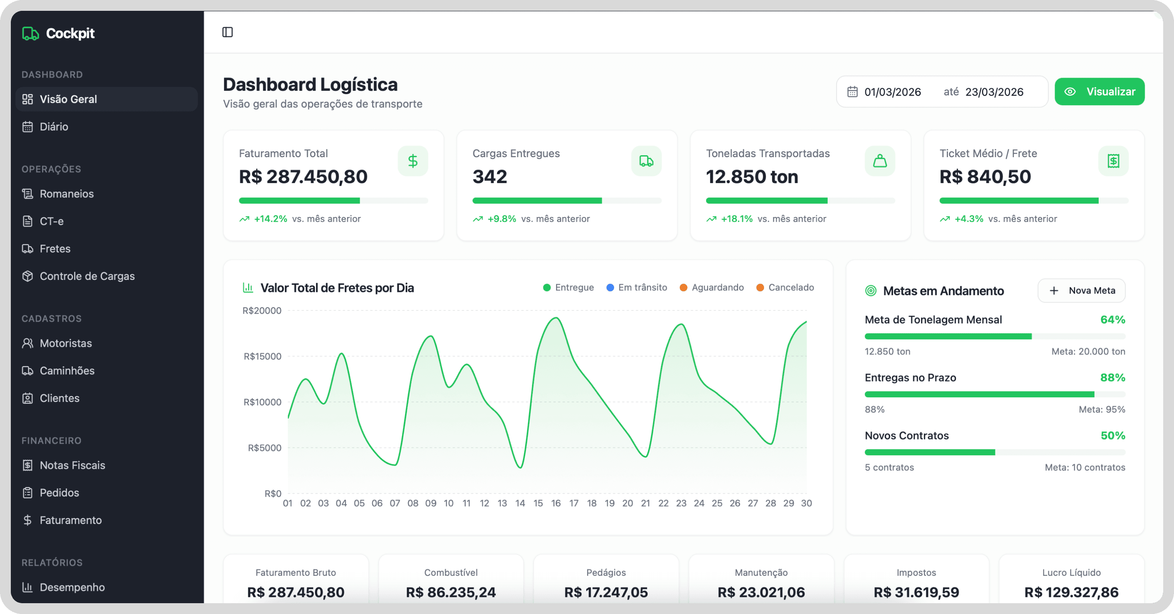Toggle the Em trânsito legend series

(x=637, y=287)
